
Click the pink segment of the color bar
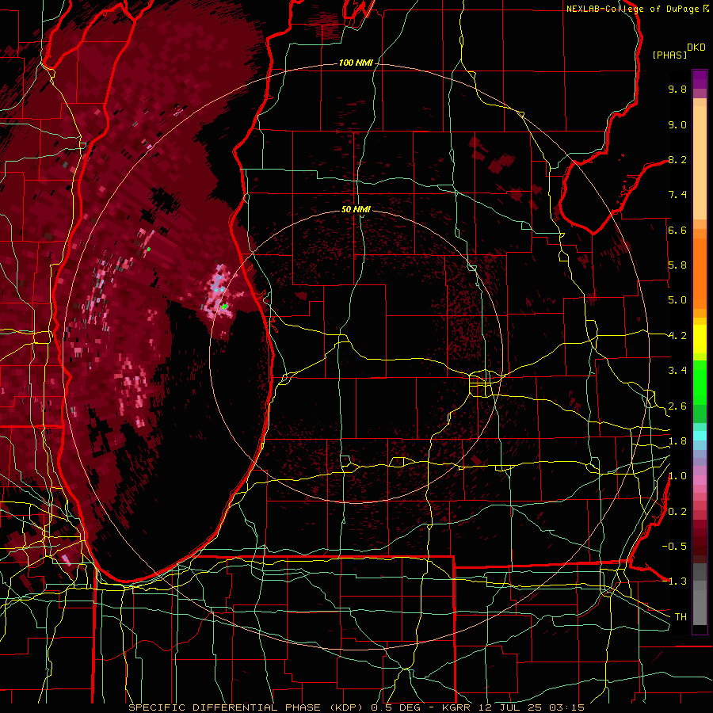[x=700, y=480]
